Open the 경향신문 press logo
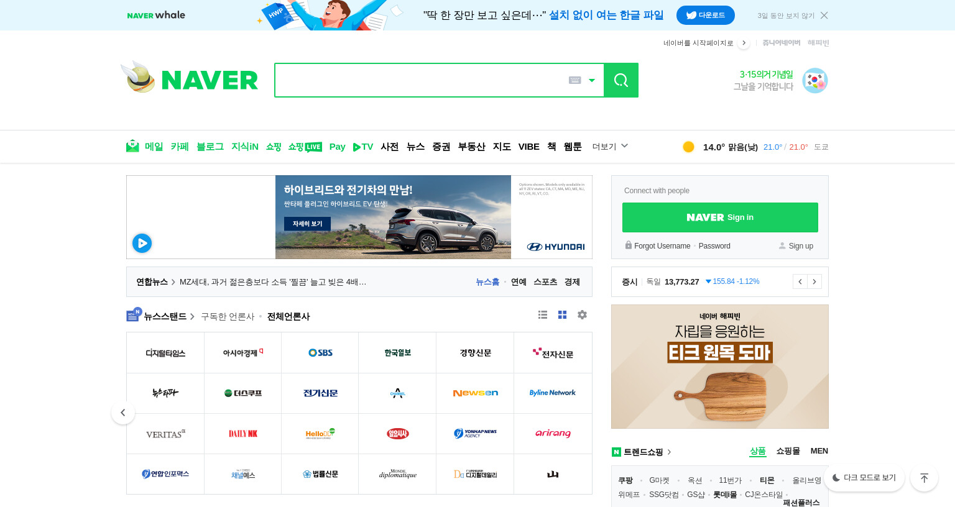This screenshot has height=507, width=955. [x=475, y=353]
